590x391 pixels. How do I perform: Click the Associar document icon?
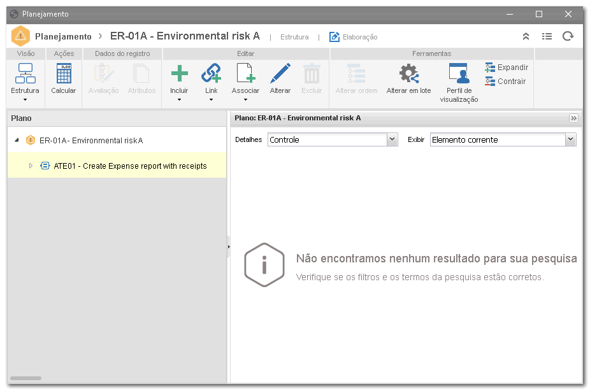[246, 73]
